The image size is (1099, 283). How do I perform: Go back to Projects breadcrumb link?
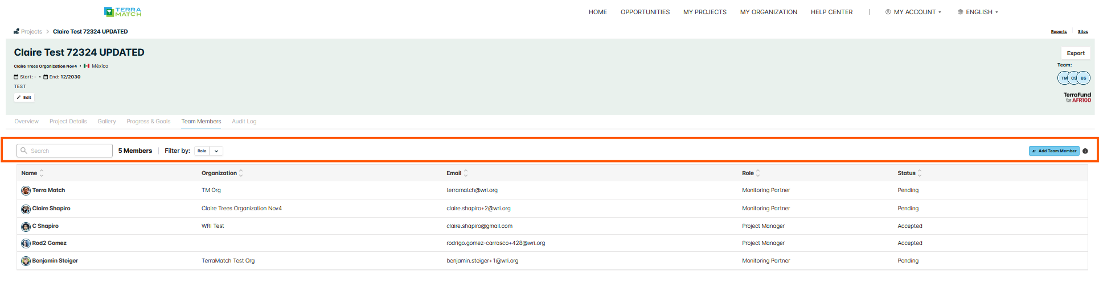[31, 32]
